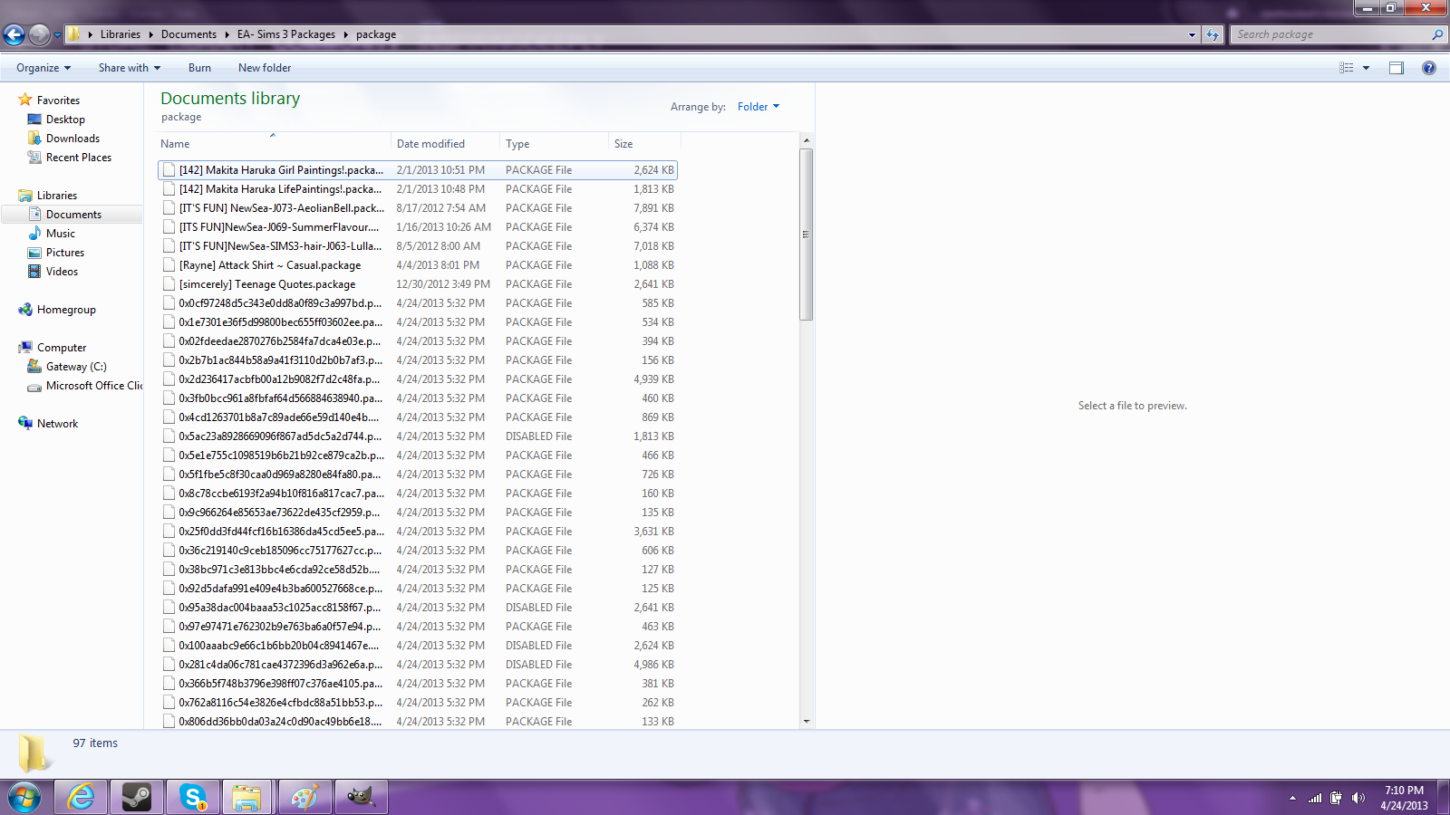Click Libraries in the address breadcrumb
Image resolution: width=1450 pixels, height=815 pixels.
(121, 34)
